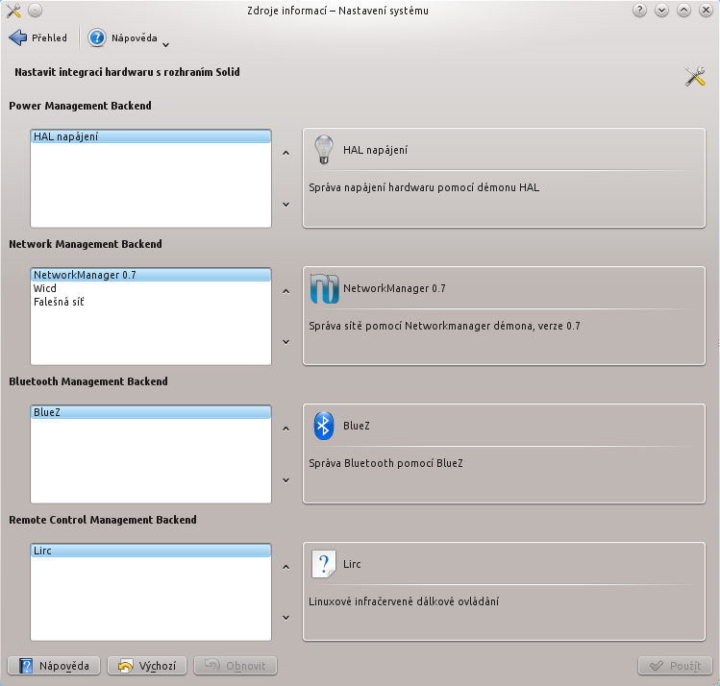Viewport: 720px width, 686px height.
Task: Click the context help question mark in title bar
Action: tap(639, 11)
